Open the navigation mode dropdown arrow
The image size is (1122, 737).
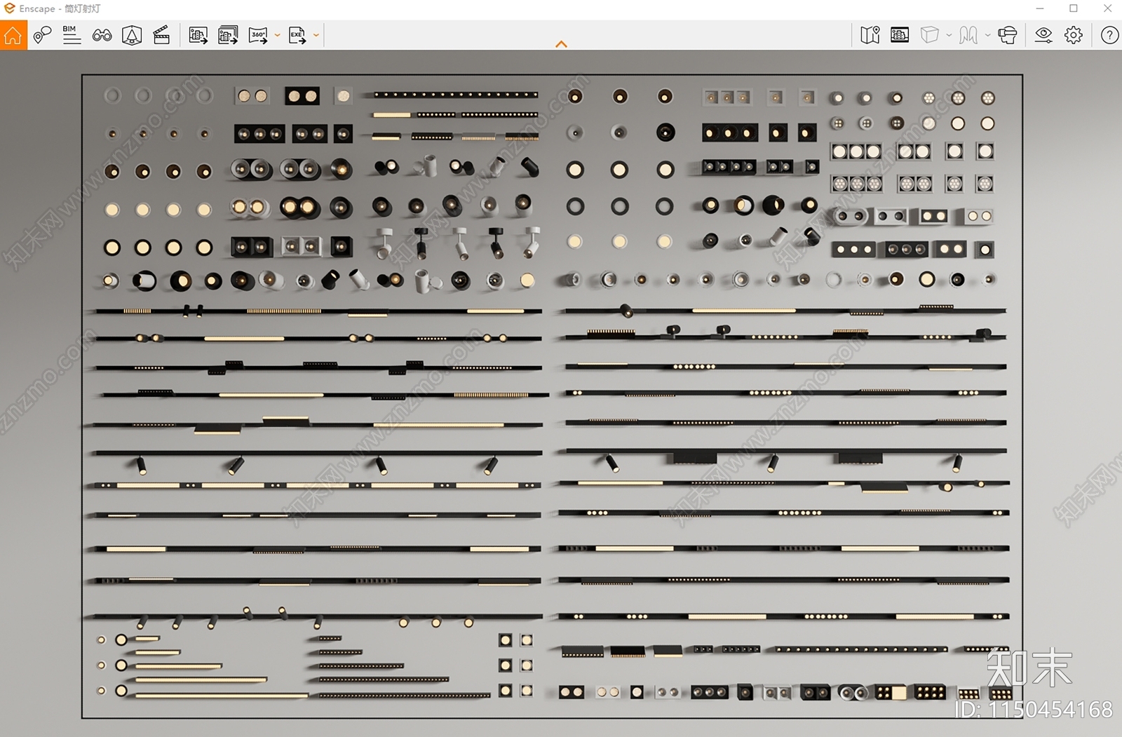[x=987, y=35]
